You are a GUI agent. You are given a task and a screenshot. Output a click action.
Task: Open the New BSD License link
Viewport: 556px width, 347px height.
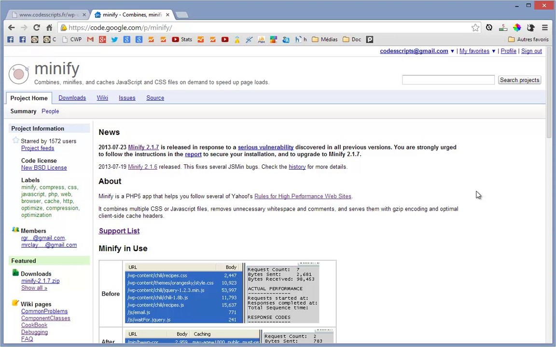coord(44,168)
